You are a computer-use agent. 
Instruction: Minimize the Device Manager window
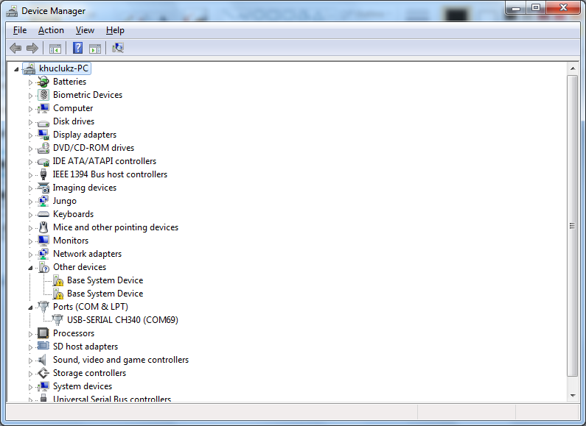[x=516, y=8]
